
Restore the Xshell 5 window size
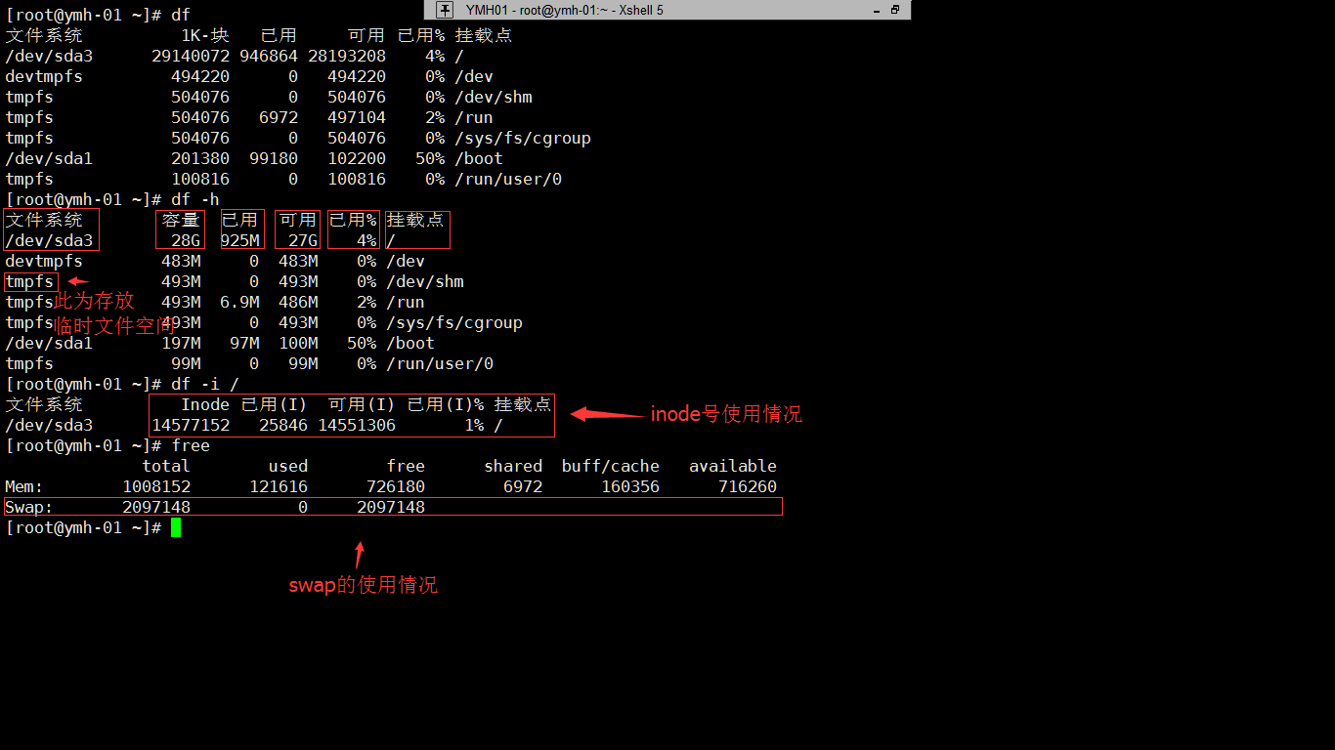coord(895,10)
